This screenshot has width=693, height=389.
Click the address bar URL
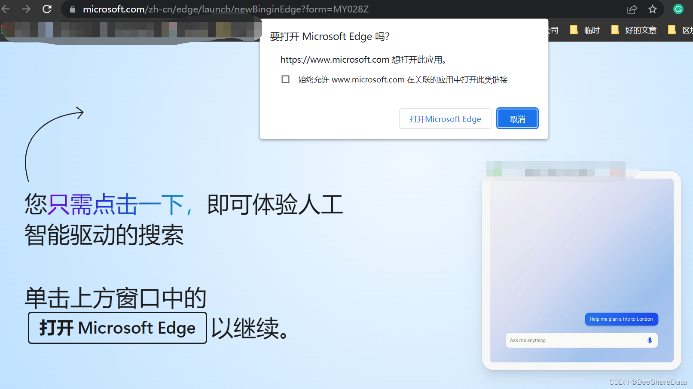point(226,9)
